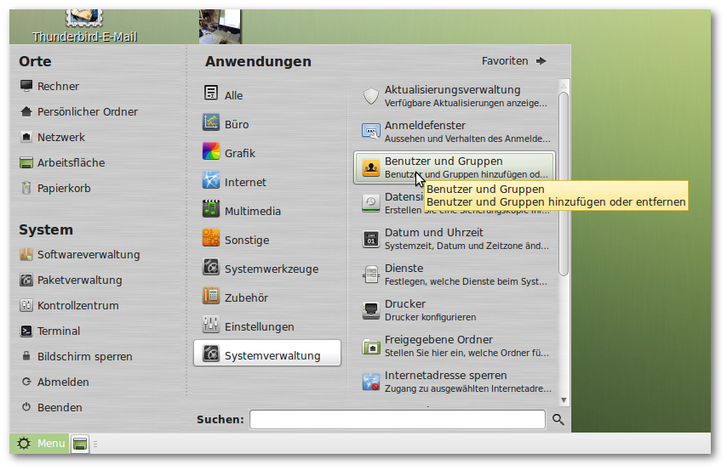Screen dimensions: 727x470
Task: Click into the Suchen search field
Action: coord(397,419)
